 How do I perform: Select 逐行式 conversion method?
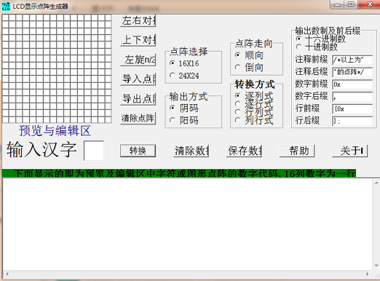(x=254, y=104)
